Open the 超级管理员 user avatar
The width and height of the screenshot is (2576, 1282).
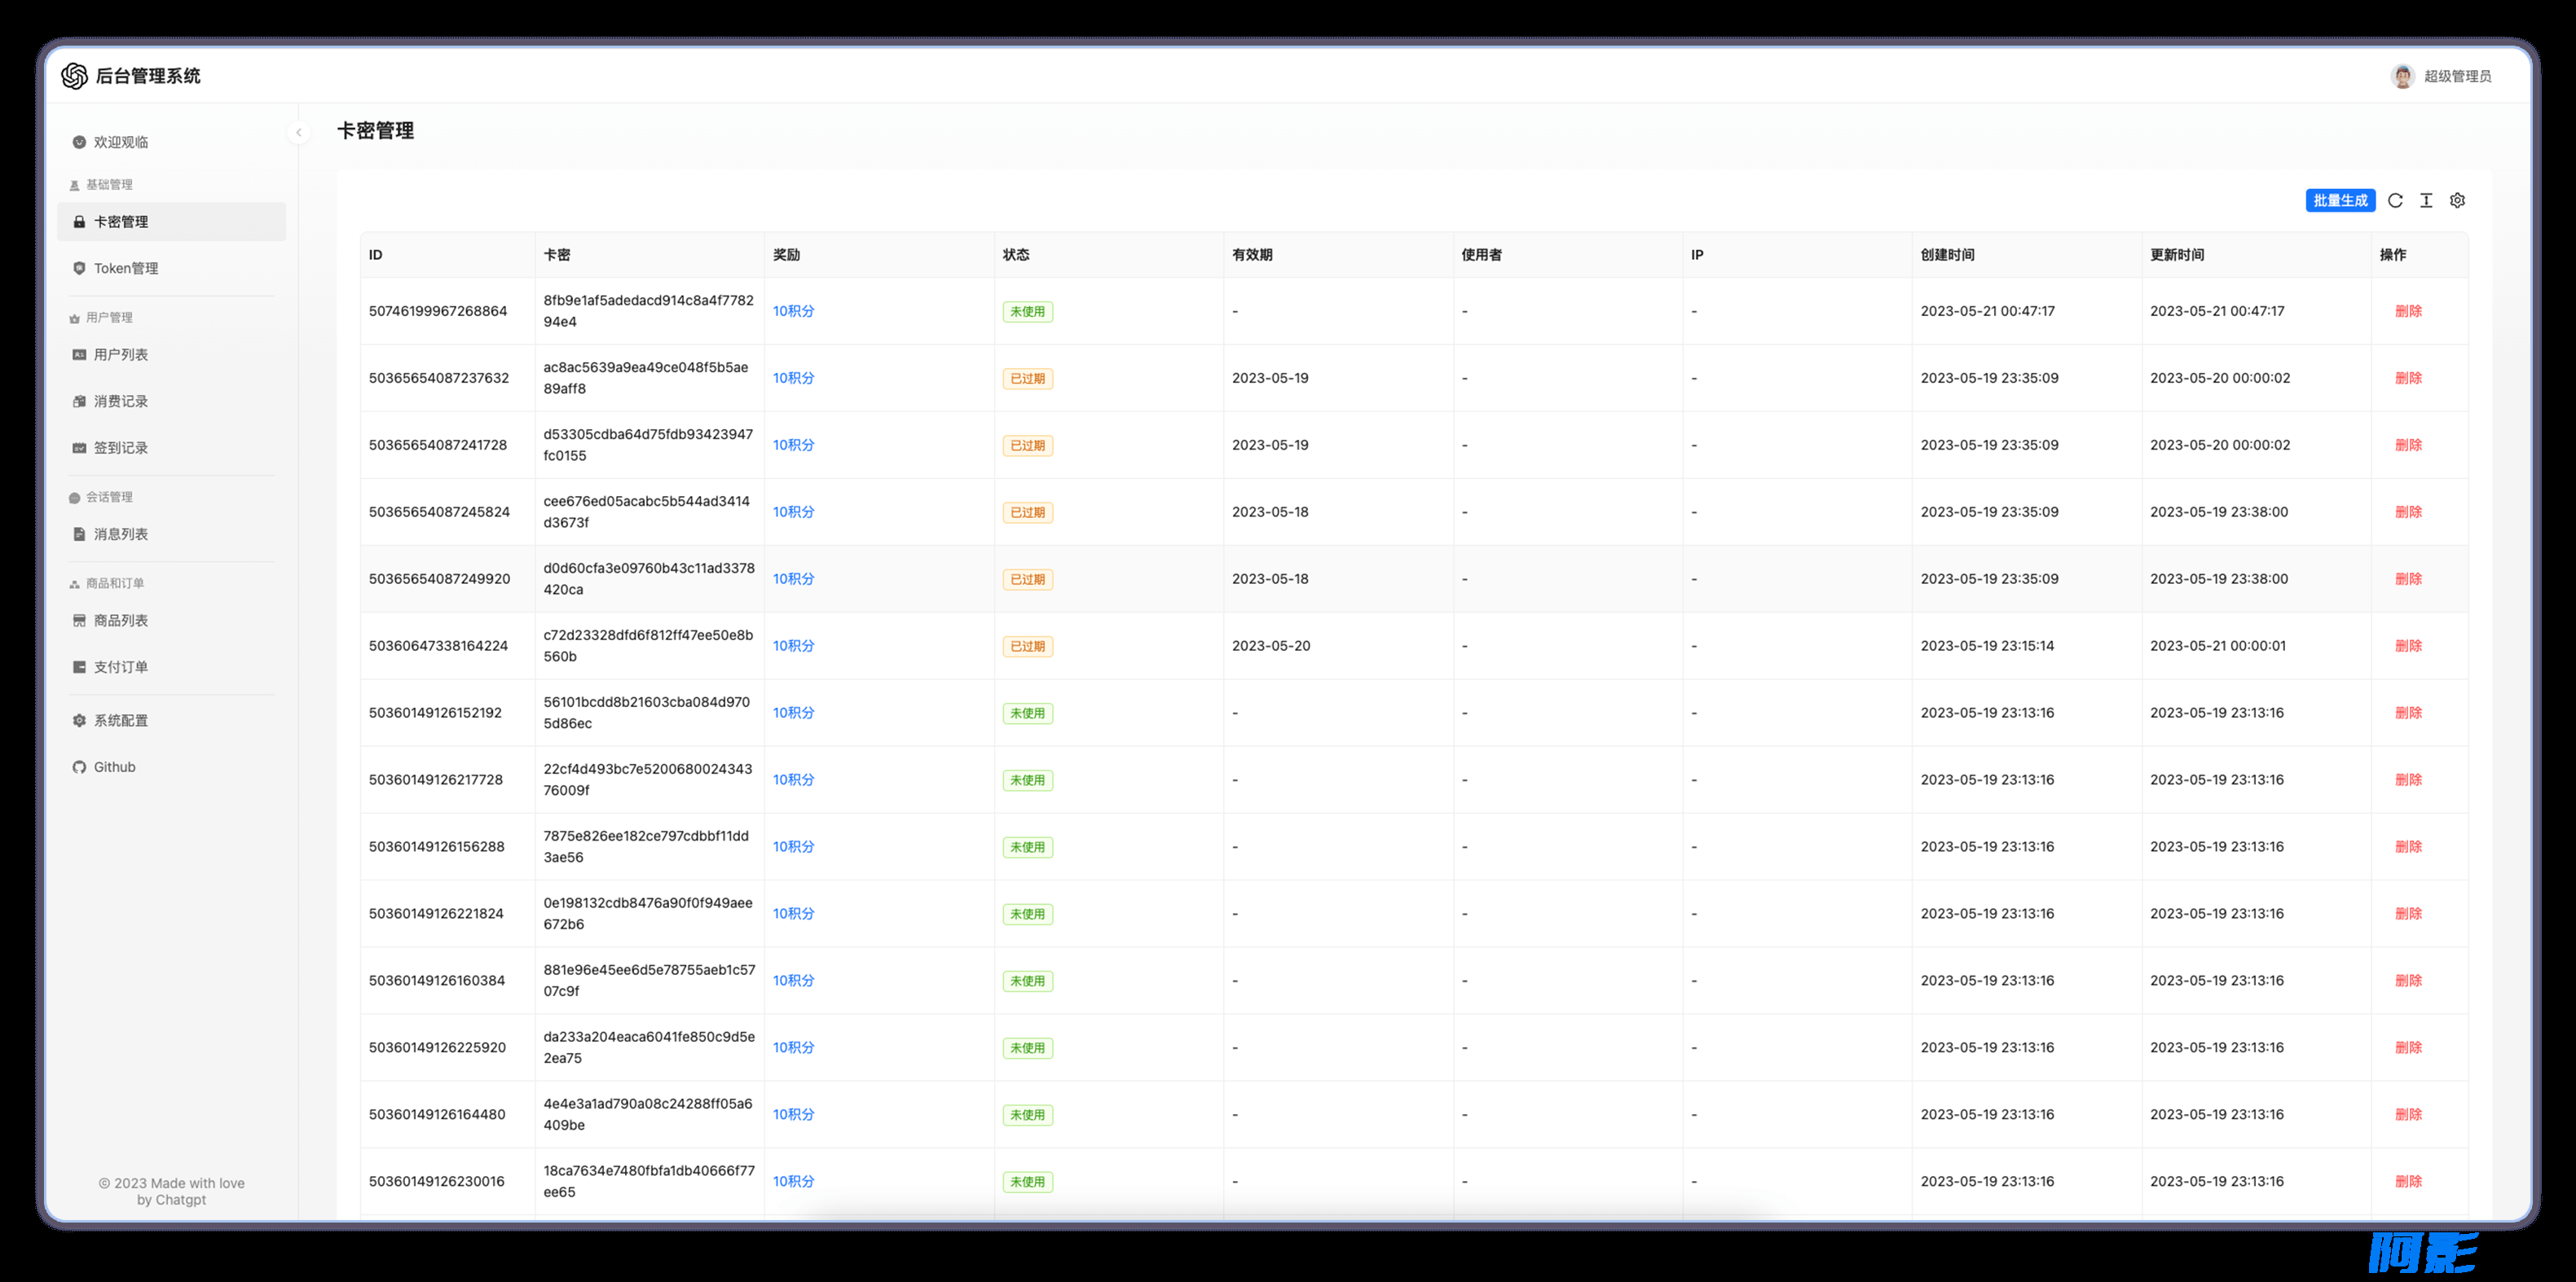pyautogui.click(x=2402, y=76)
